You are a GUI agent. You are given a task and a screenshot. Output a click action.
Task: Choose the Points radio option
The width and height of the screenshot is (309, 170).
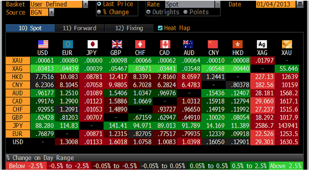[x=186, y=12]
